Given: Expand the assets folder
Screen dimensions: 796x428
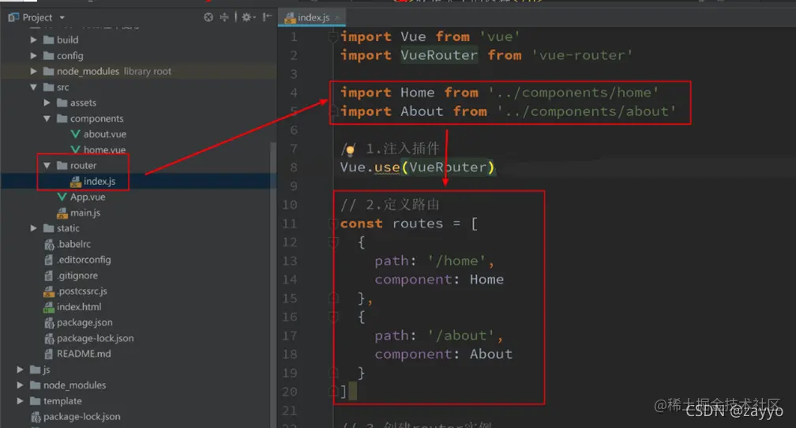Looking at the screenshot, I should 47,103.
